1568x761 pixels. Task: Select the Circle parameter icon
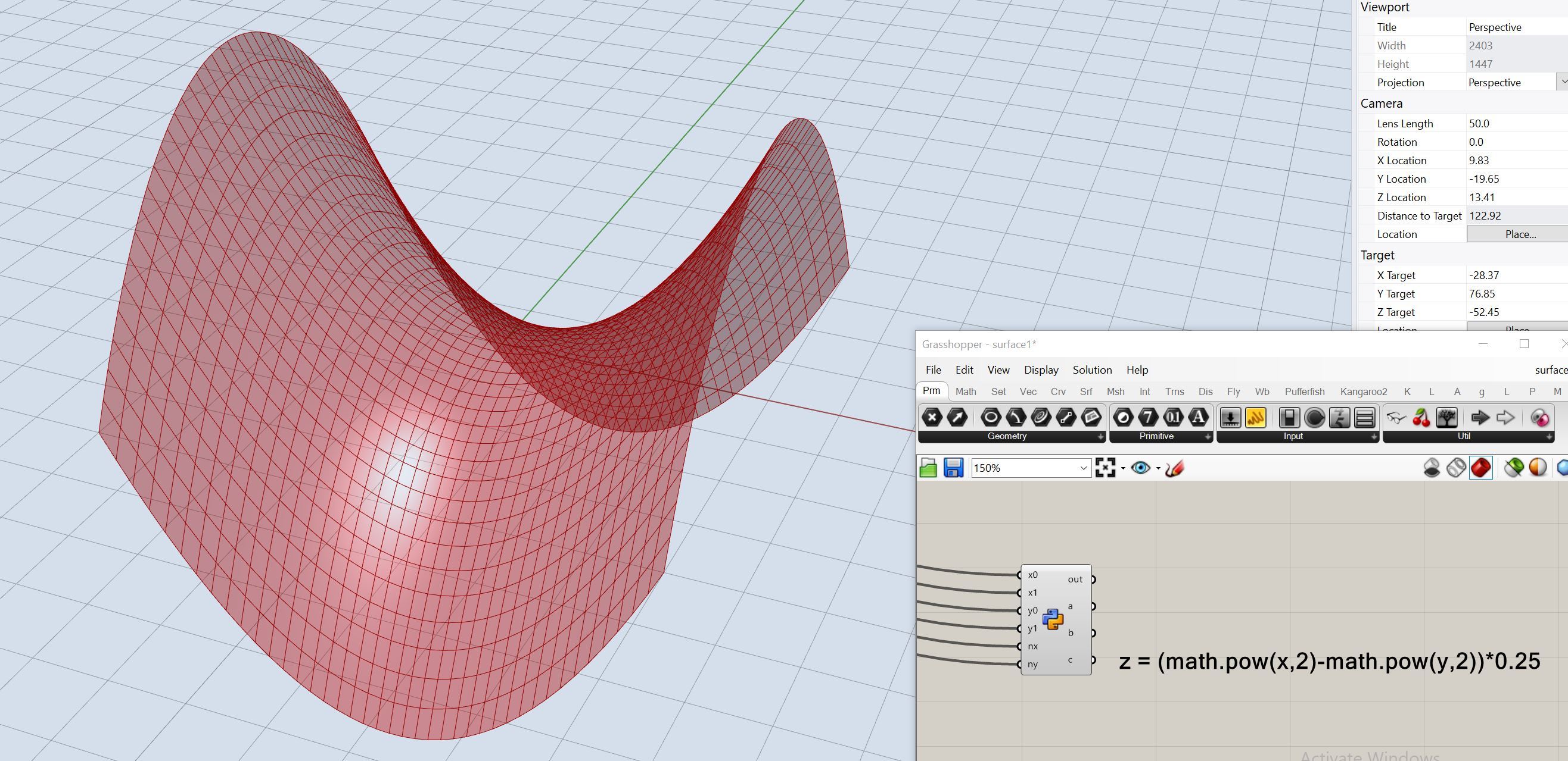(991, 418)
